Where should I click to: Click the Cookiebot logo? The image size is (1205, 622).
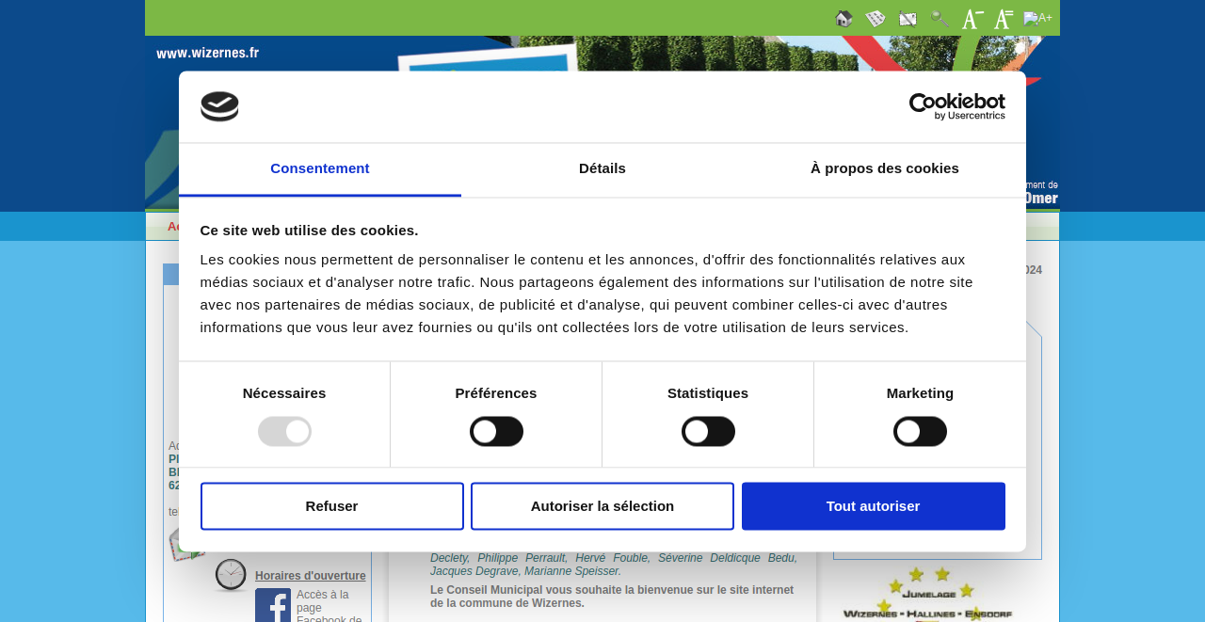[956, 106]
